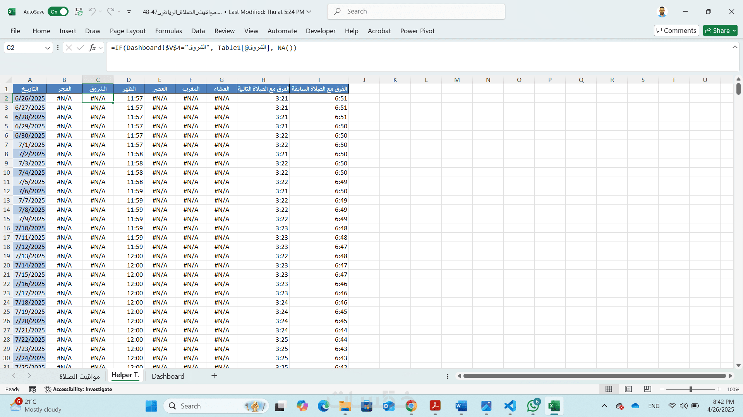Click the Select All corner triangle

click(x=8, y=80)
